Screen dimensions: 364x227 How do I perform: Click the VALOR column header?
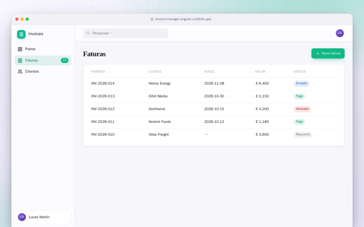[260, 72]
